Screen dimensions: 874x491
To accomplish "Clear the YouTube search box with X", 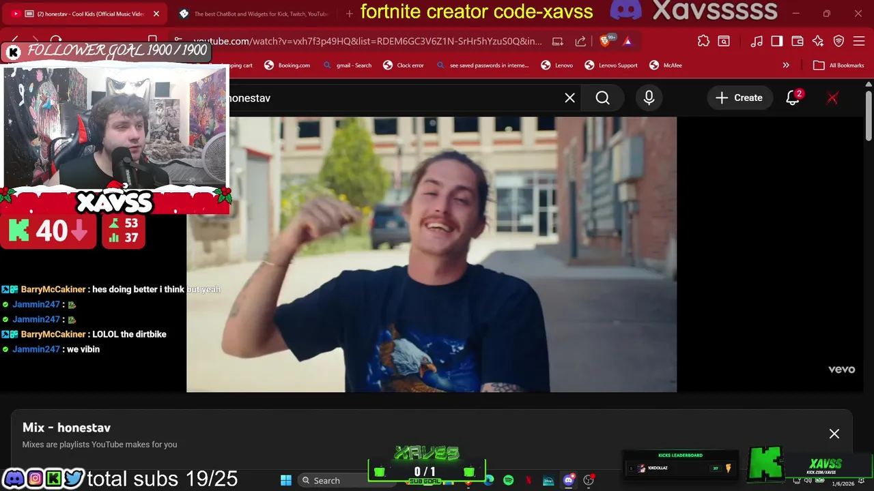I will click(x=570, y=98).
